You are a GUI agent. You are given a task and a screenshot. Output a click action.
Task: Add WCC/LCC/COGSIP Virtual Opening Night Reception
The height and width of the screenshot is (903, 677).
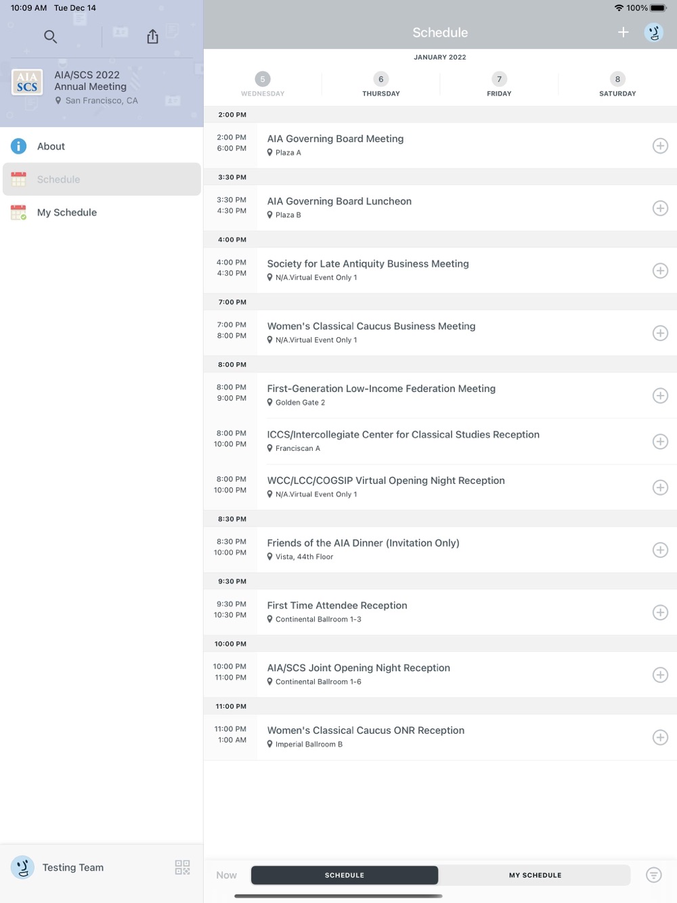click(x=660, y=487)
